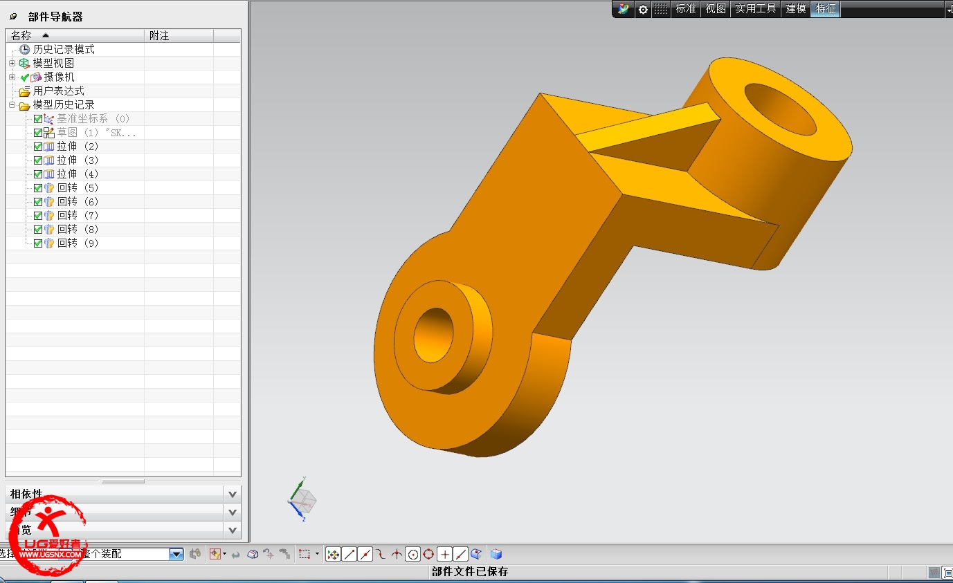
Task: Select the 摄像机 tree row label
Action: [x=60, y=77]
